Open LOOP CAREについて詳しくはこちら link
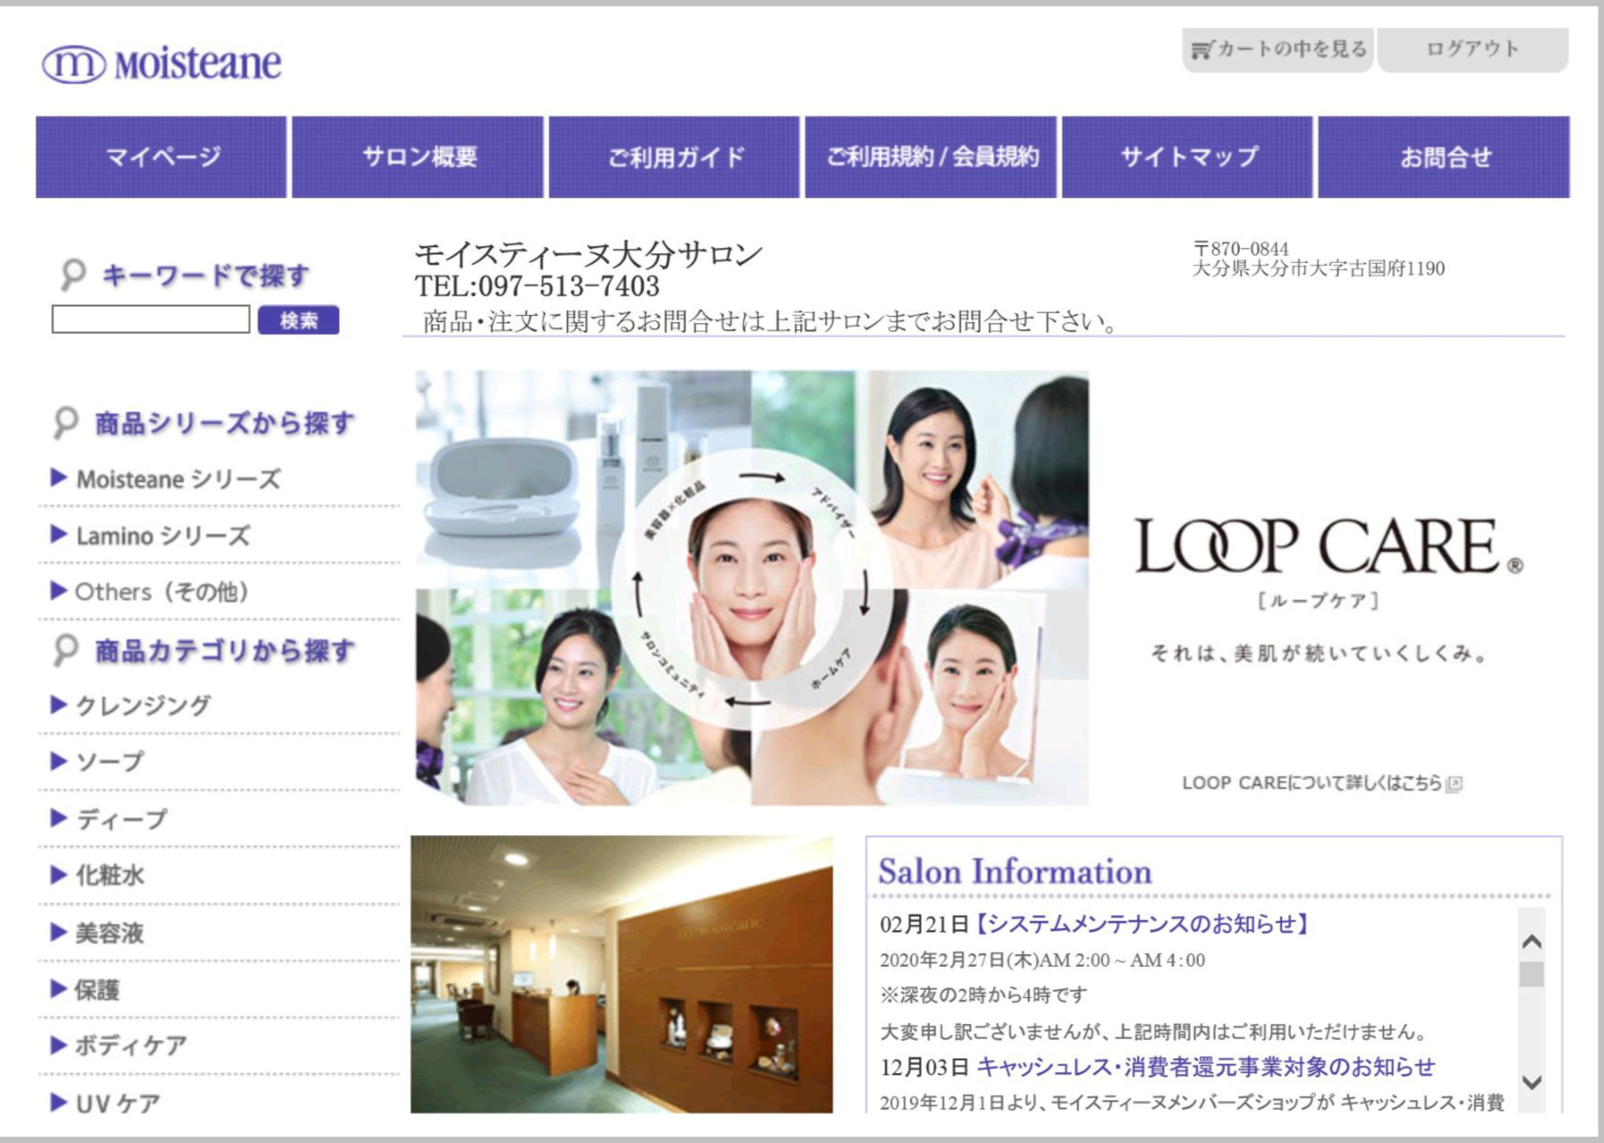1604x1143 pixels. [1322, 784]
